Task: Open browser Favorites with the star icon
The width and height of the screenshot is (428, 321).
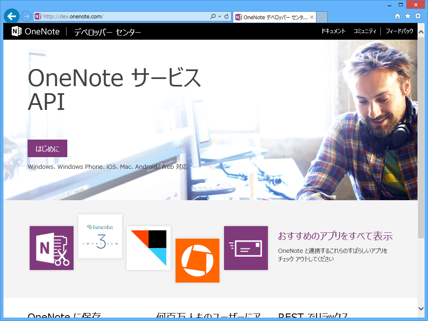Action: pyautogui.click(x=408, y=16)
